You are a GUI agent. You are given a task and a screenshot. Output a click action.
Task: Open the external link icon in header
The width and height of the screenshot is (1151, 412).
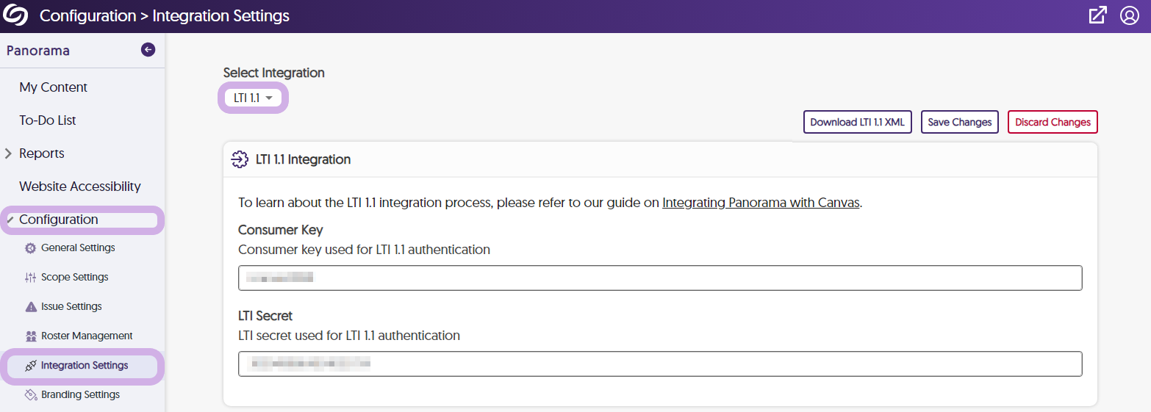[x=1097, y=15]
